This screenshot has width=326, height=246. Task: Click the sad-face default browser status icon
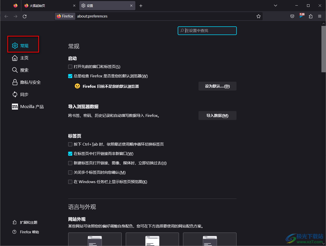coord(77,86)
